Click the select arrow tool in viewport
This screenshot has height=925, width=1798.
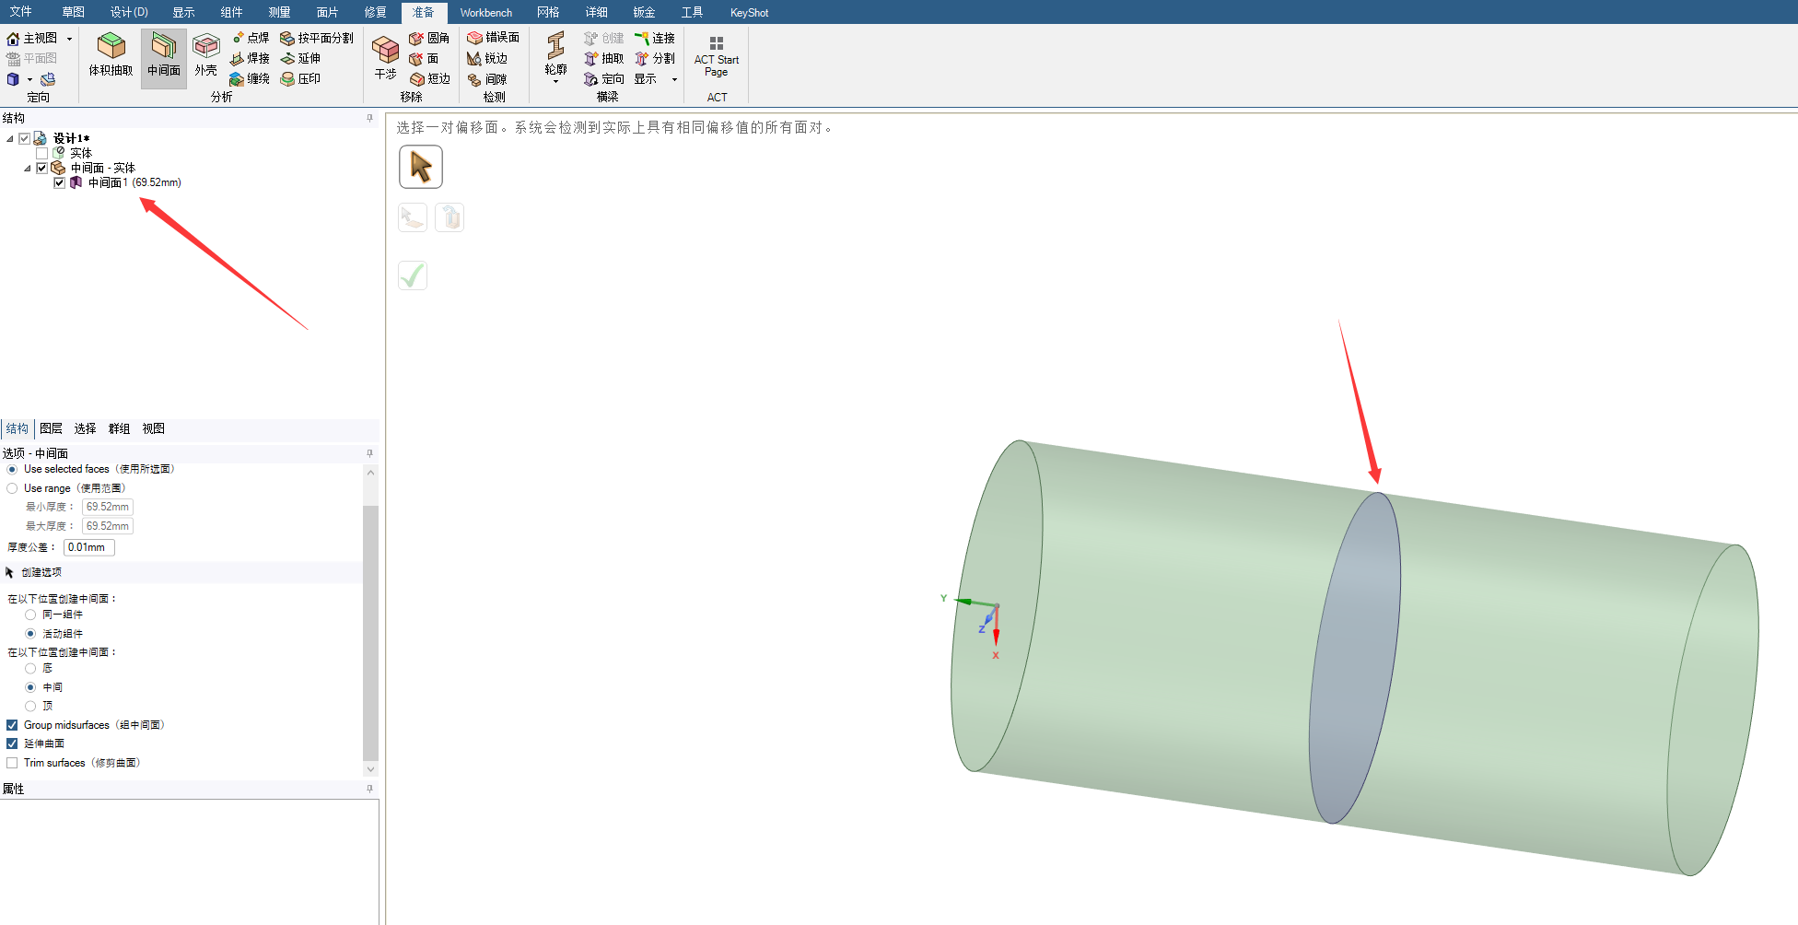[x=421, y=167]
